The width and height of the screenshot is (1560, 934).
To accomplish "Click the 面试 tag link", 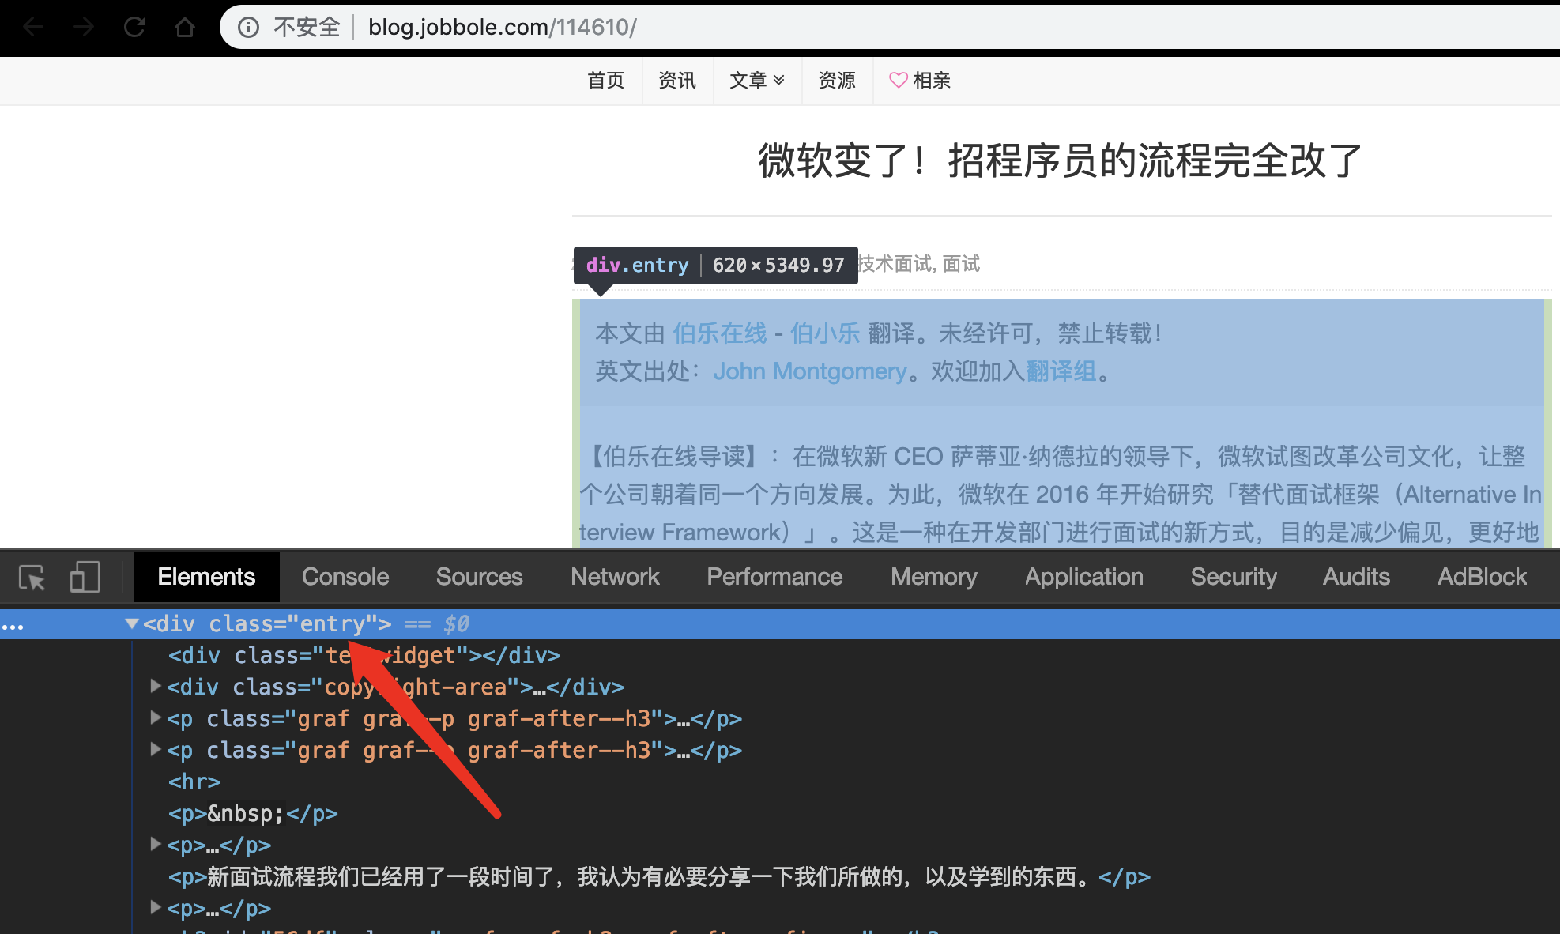I will click(x=961, y=264).
